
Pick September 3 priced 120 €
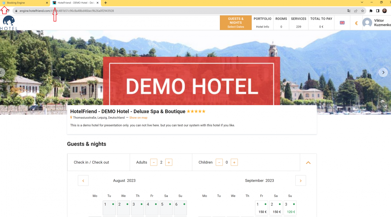coord(290,208)
